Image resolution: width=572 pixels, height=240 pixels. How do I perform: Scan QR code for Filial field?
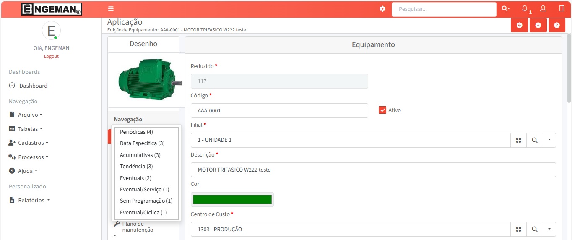pos(519,140)
